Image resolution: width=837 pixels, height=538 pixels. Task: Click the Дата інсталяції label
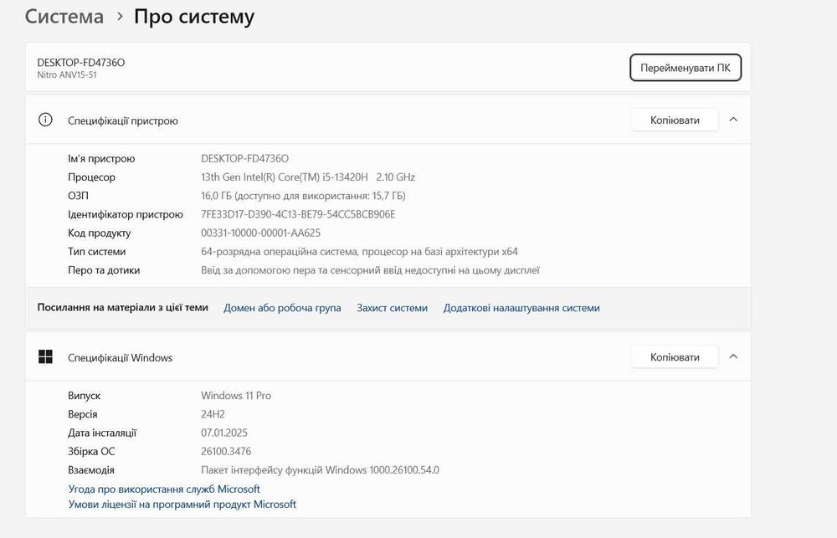[x=102, y=433]
